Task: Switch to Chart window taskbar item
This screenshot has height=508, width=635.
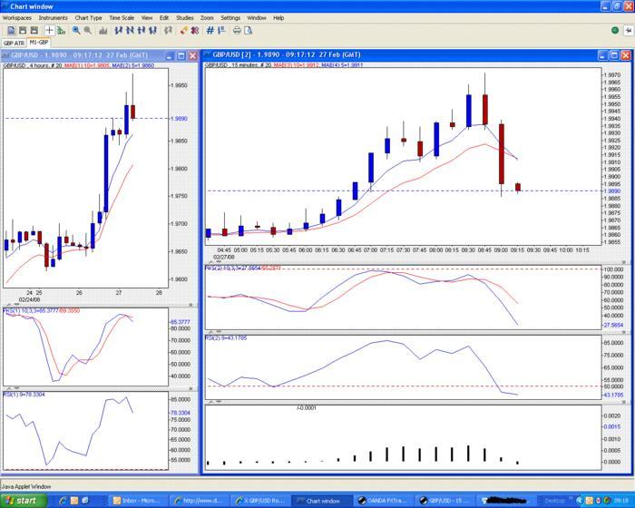Action: coord(322,501)
